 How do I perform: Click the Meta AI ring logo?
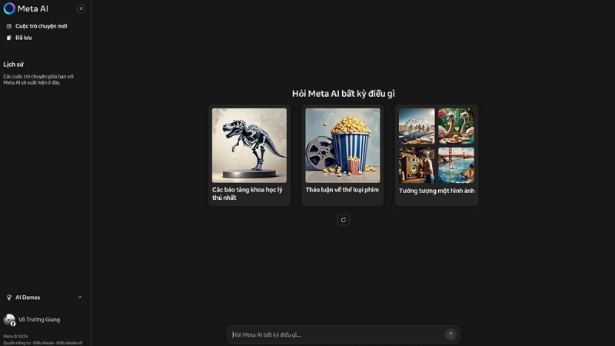coord(9,8)
